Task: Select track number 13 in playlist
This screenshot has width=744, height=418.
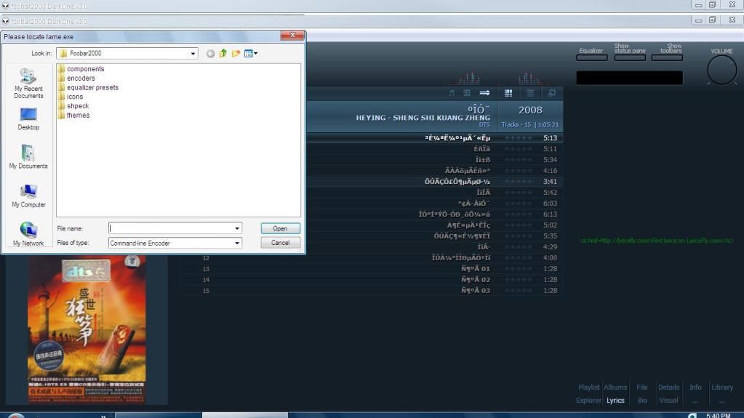Action: (x=371, y=269)
